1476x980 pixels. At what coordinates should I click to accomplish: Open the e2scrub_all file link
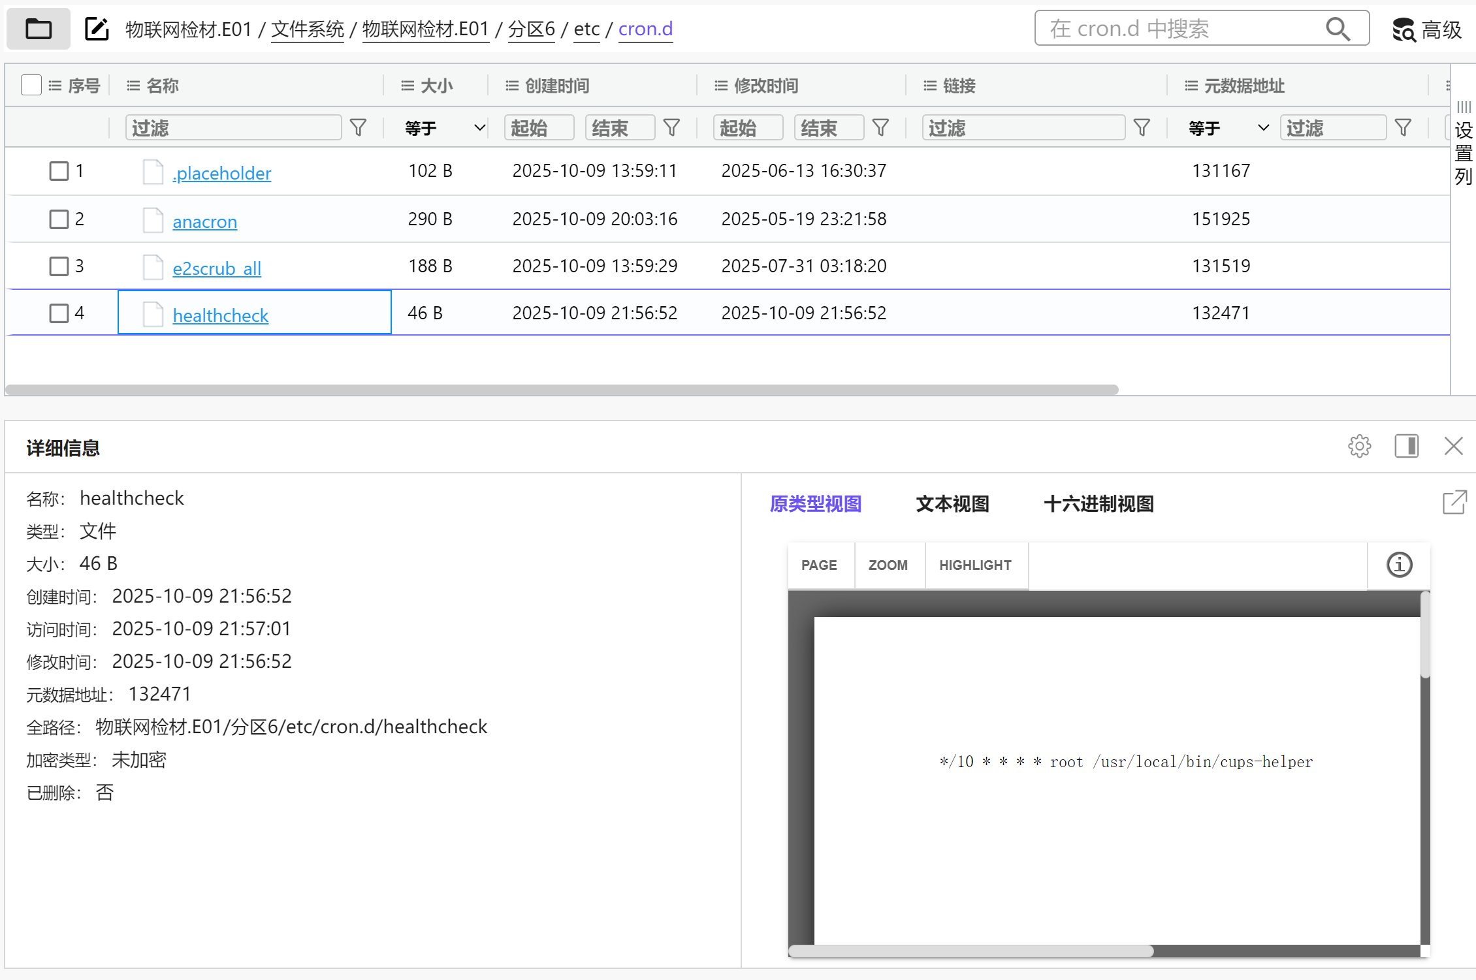(217, 268)
